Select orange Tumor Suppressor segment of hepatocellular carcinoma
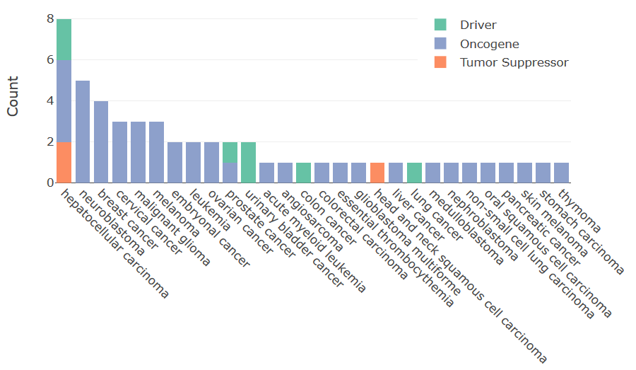Screen dimensions: 636x370 [64, 163]
